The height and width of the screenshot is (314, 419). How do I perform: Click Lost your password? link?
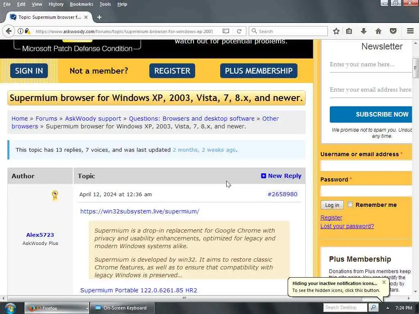[347, 226]
